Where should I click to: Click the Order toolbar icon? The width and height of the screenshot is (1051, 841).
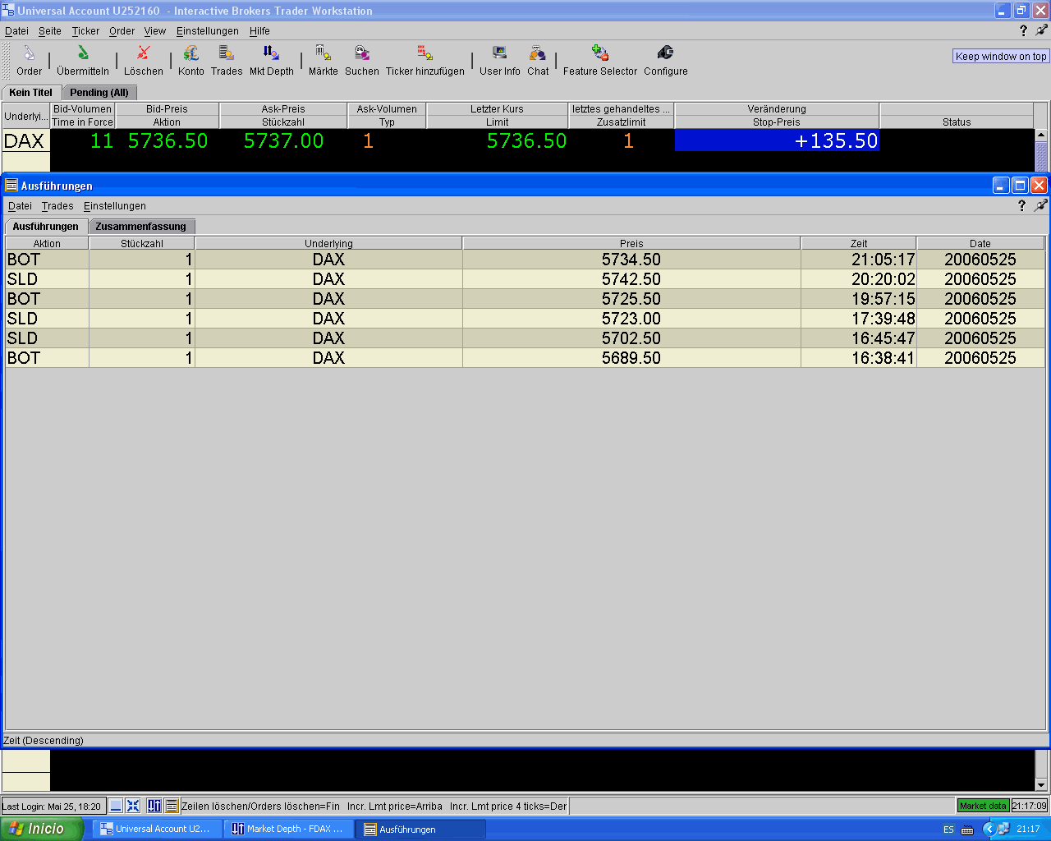29,61
